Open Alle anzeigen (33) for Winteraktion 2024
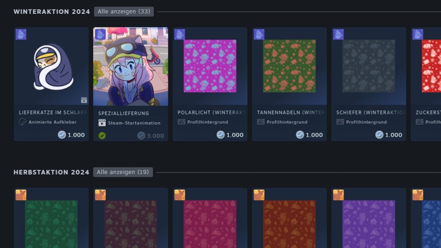The image size is (441, 248). click(x=124, y=12)
